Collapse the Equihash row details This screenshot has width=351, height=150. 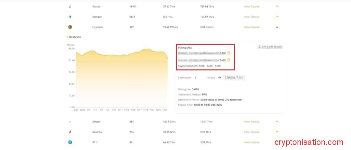coord(277,27)
